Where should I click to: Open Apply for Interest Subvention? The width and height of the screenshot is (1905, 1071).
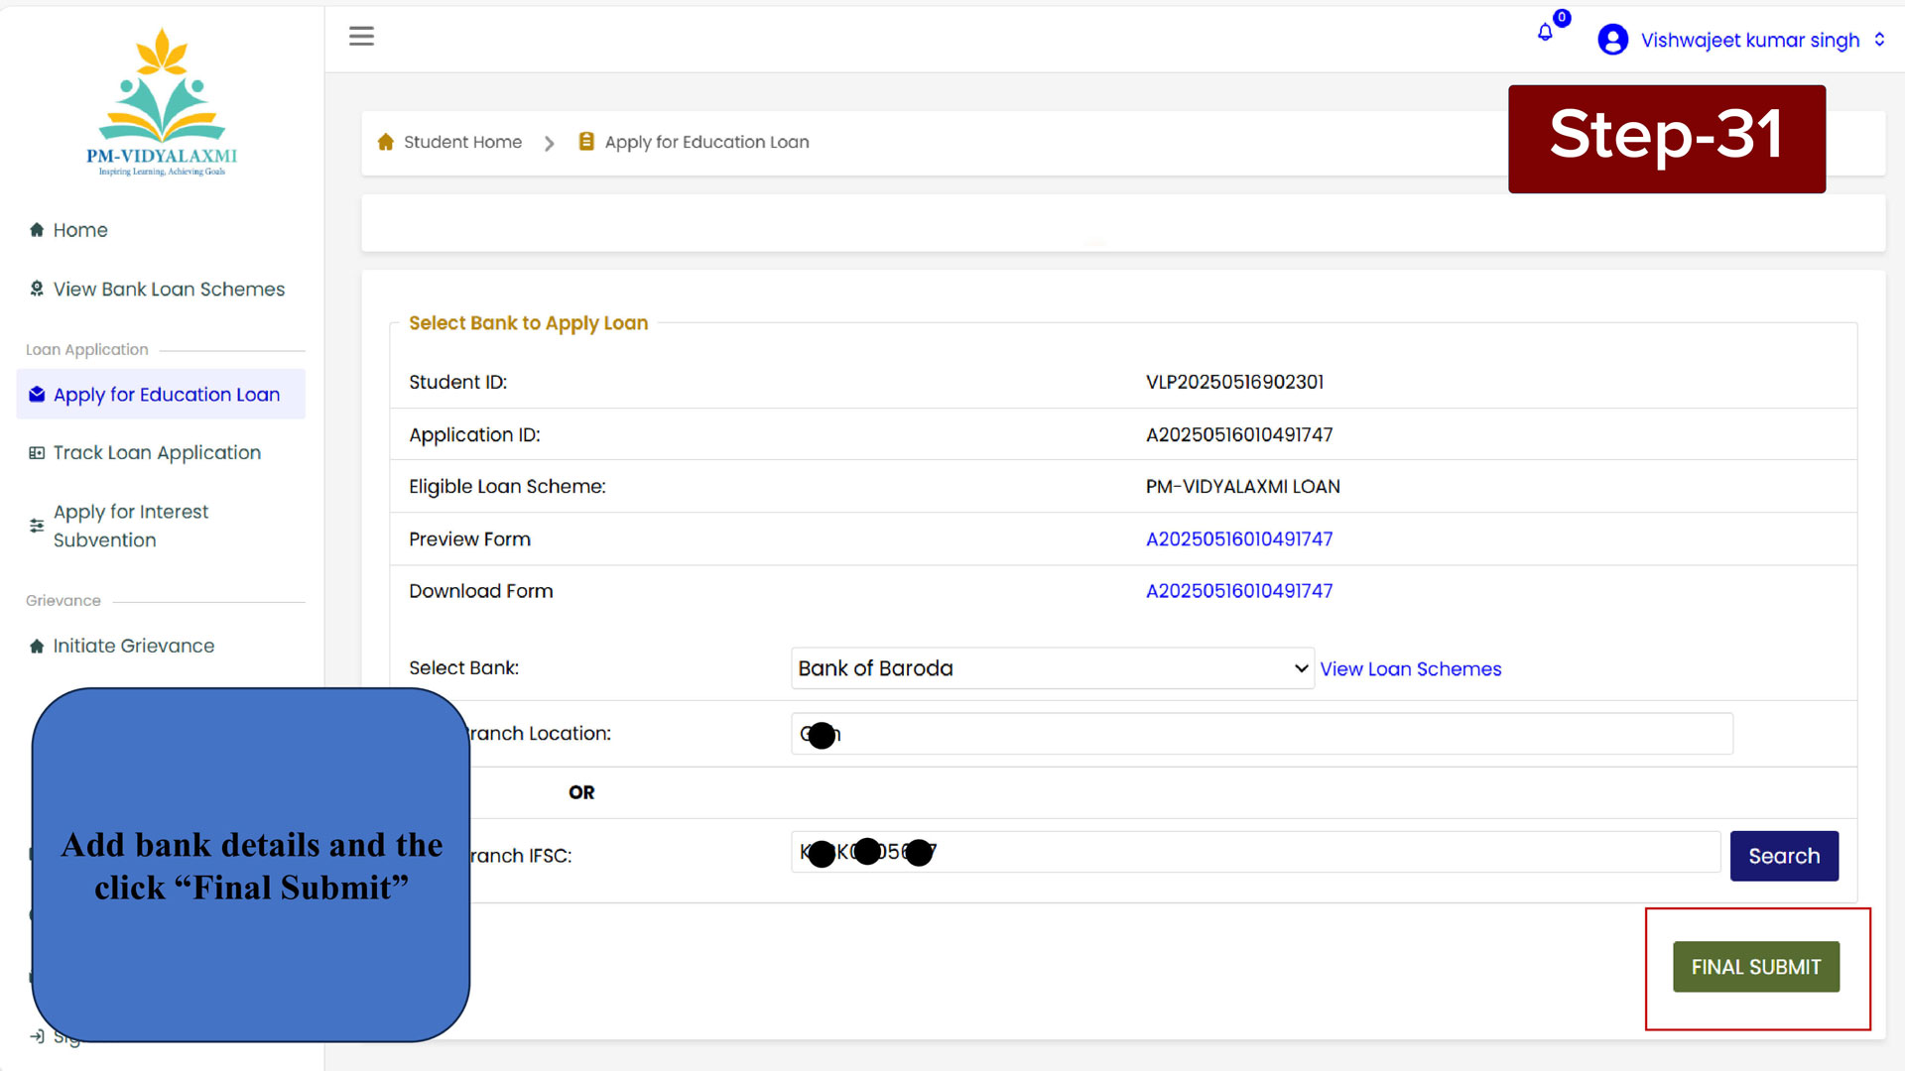click(x=131, y=526)
